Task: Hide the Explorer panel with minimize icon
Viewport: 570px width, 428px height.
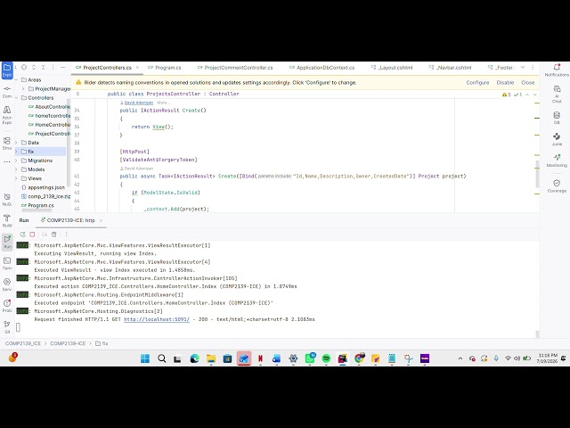Action: [62, 68]
